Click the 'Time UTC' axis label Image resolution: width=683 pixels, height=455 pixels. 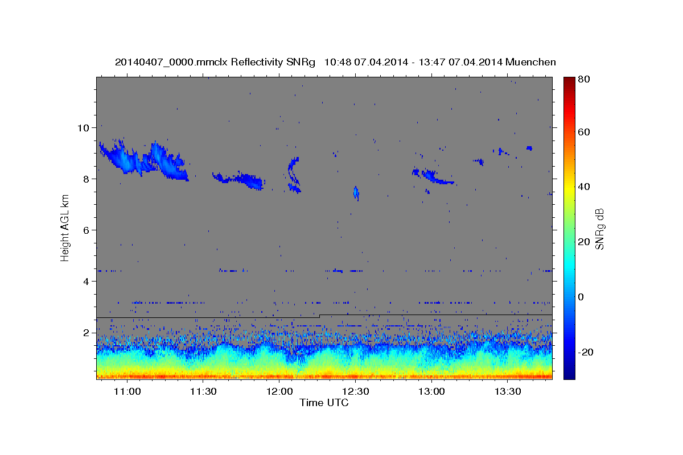[x=324, y=403]
